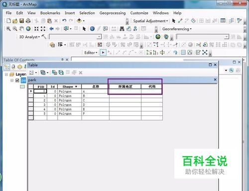The image size is (249, 191).
Task: Click the FID column header
Action: pyautogui.click(x=40, y=87)
